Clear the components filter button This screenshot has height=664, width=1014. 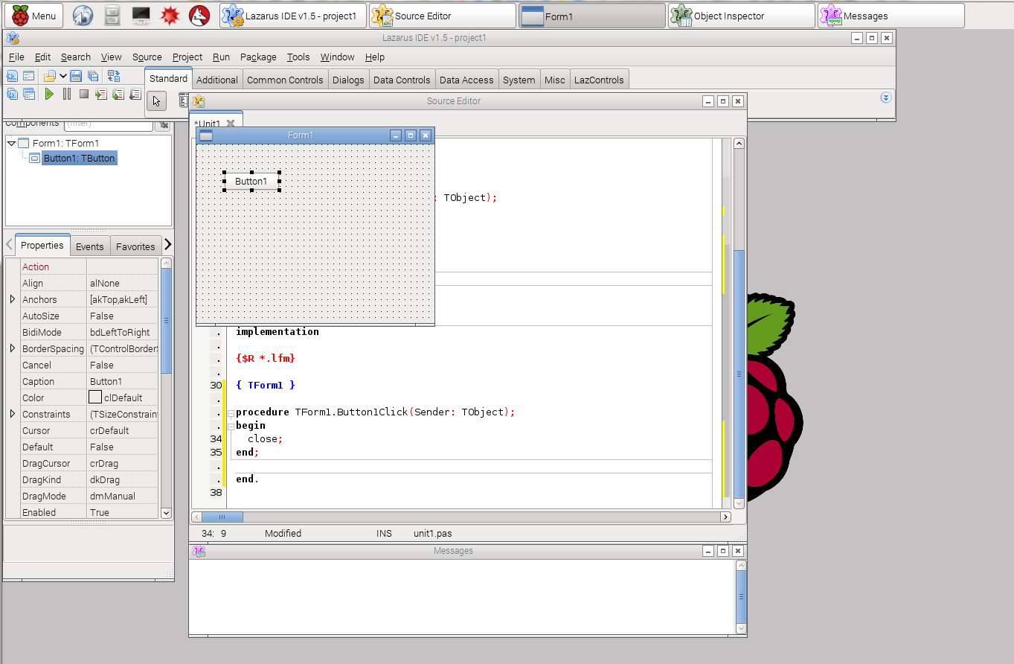(x=164, y=124)
